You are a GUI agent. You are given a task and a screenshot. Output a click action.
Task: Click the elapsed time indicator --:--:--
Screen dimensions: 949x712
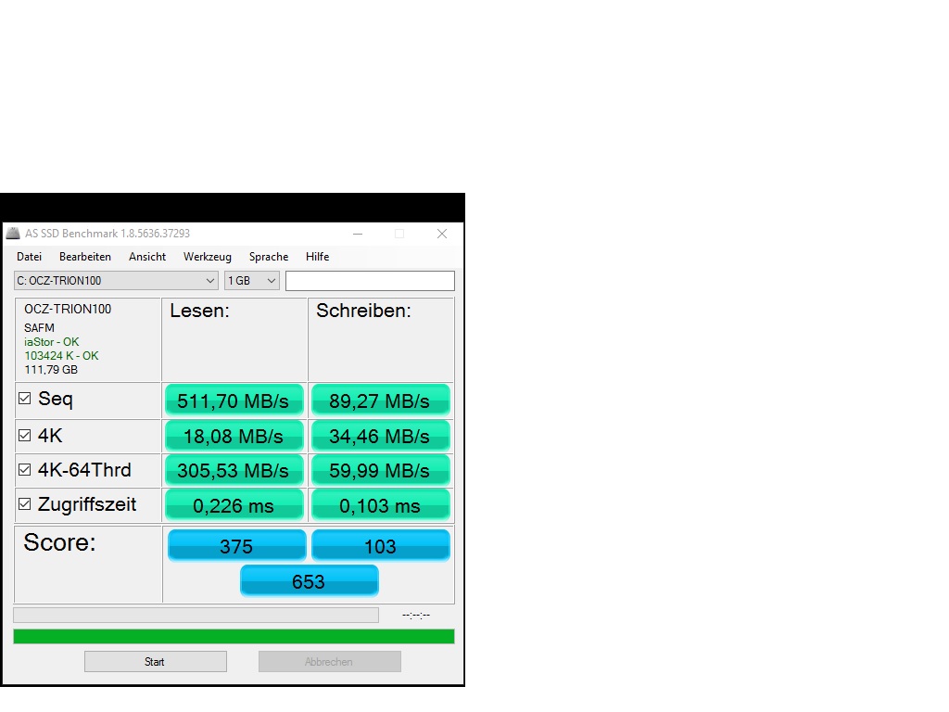(x=416, y=616)
